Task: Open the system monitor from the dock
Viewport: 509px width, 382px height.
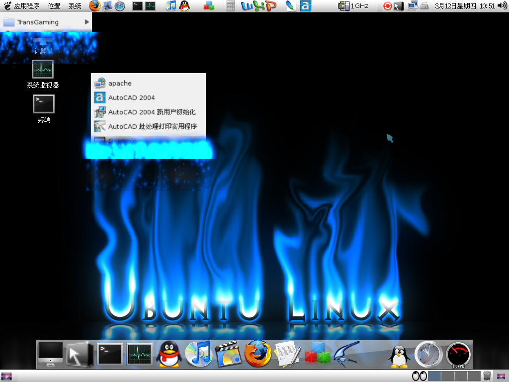Action: 139,354
